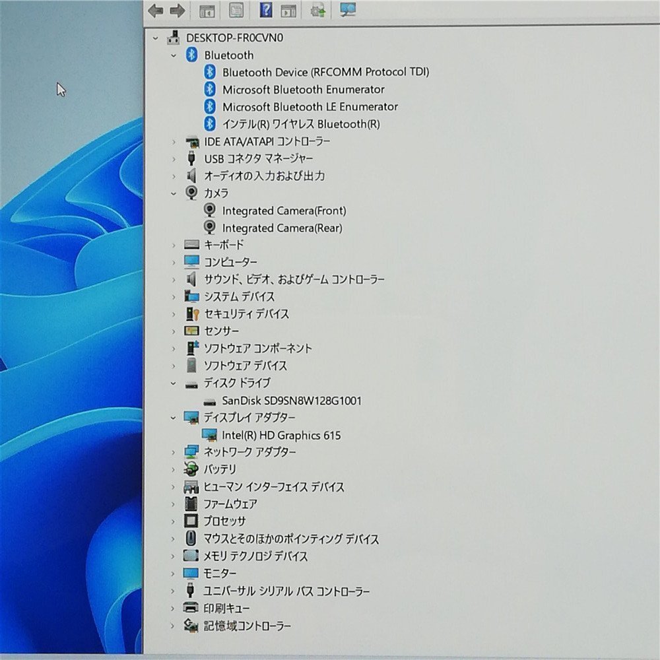Click the Bluetooth category icon
The height and width of the screenshot is (660, 660).
(192, 55)
